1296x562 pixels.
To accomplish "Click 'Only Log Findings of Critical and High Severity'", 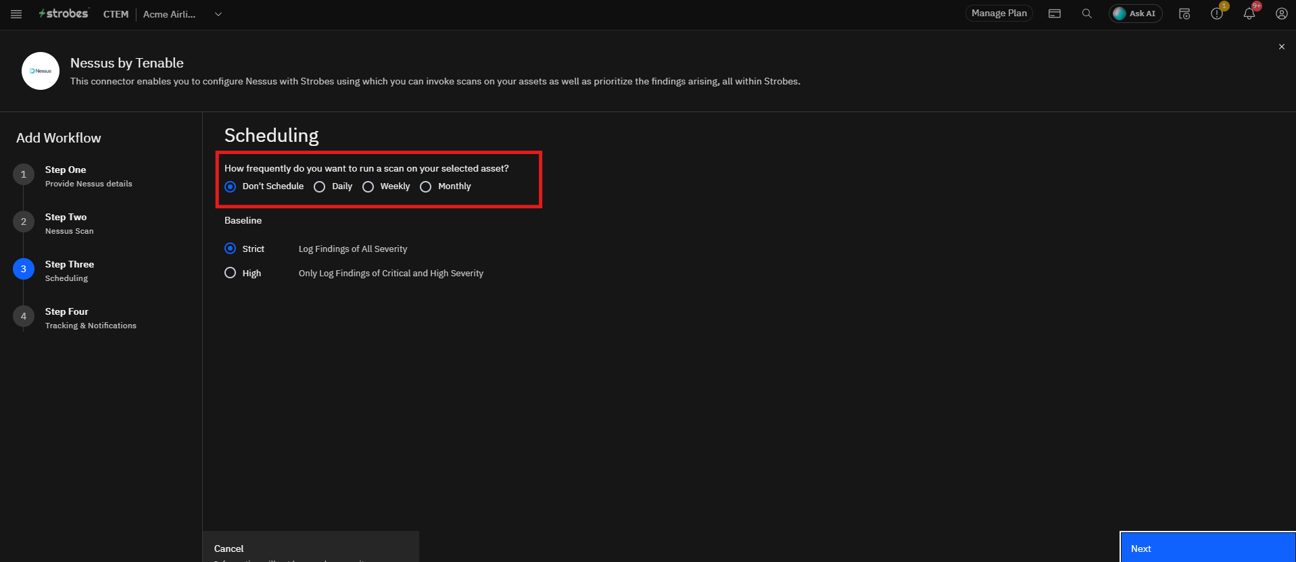I will [x=391, y=274].
